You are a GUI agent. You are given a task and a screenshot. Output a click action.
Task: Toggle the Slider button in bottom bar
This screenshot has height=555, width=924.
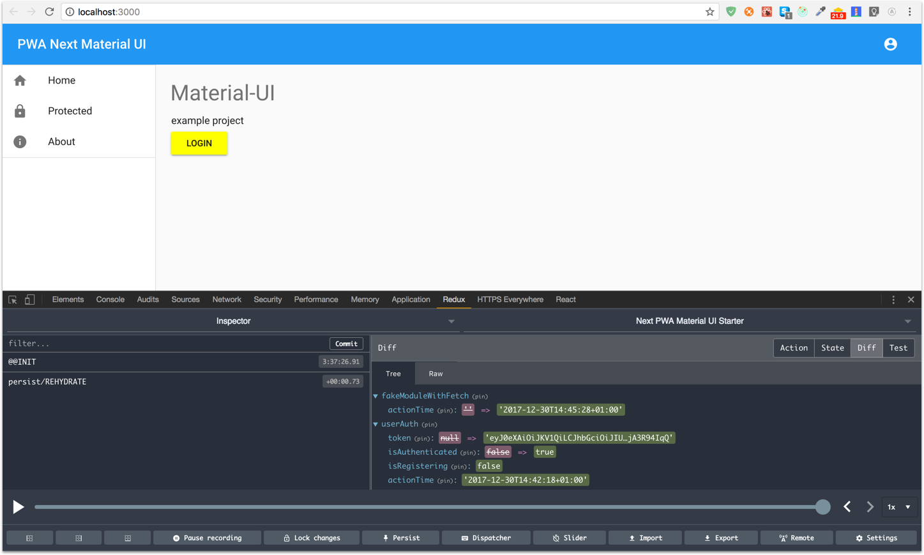pos(570,538)
